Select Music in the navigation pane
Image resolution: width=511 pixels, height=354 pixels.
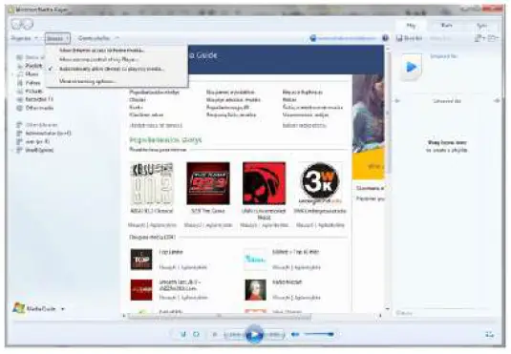32,74
